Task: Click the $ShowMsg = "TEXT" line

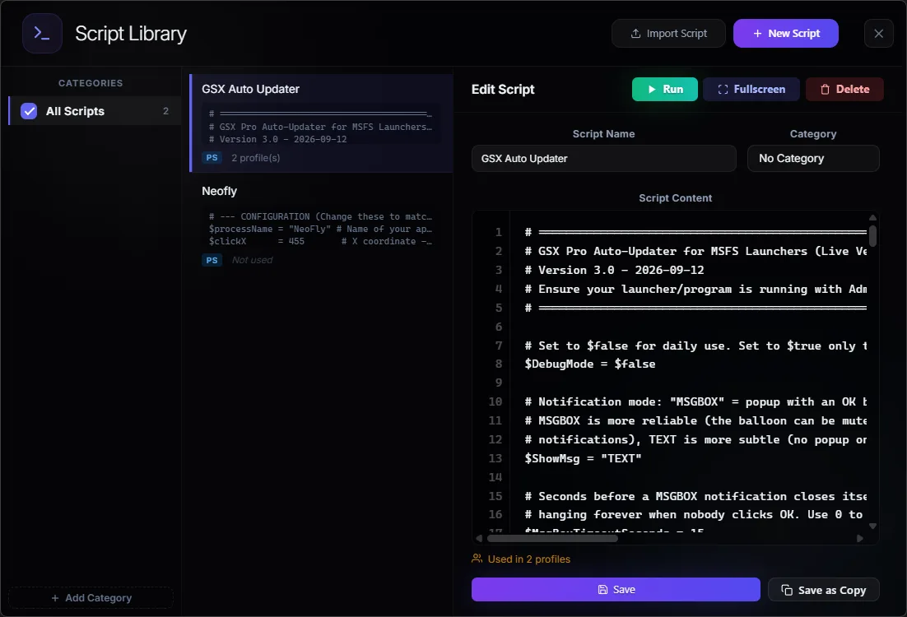Action: point(583,458)
